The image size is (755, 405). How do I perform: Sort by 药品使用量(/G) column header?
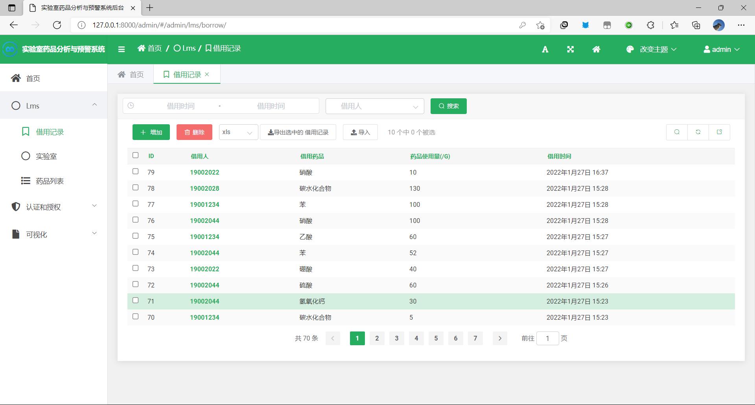click(x=430, y=156)
